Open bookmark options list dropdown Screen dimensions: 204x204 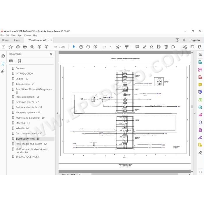[x=12, y=61]
